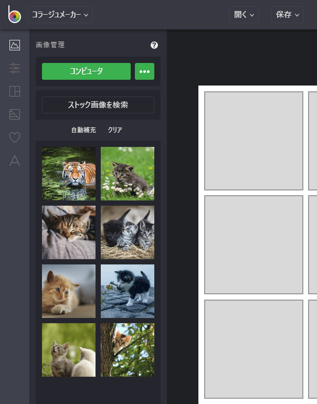Click the ストック画像を検索 button
Image resolution: width=317 pixels, height=404 pixels.
click(98, 105)
